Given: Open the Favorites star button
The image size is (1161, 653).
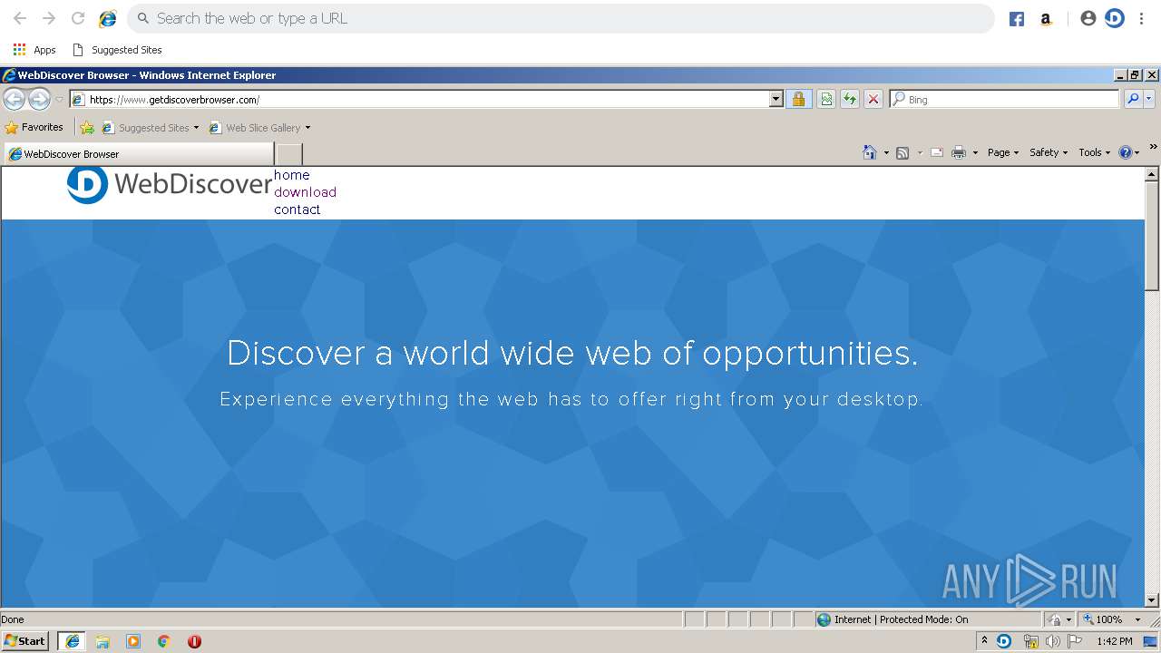Looking at the screenshot, I should pos(34,127).
